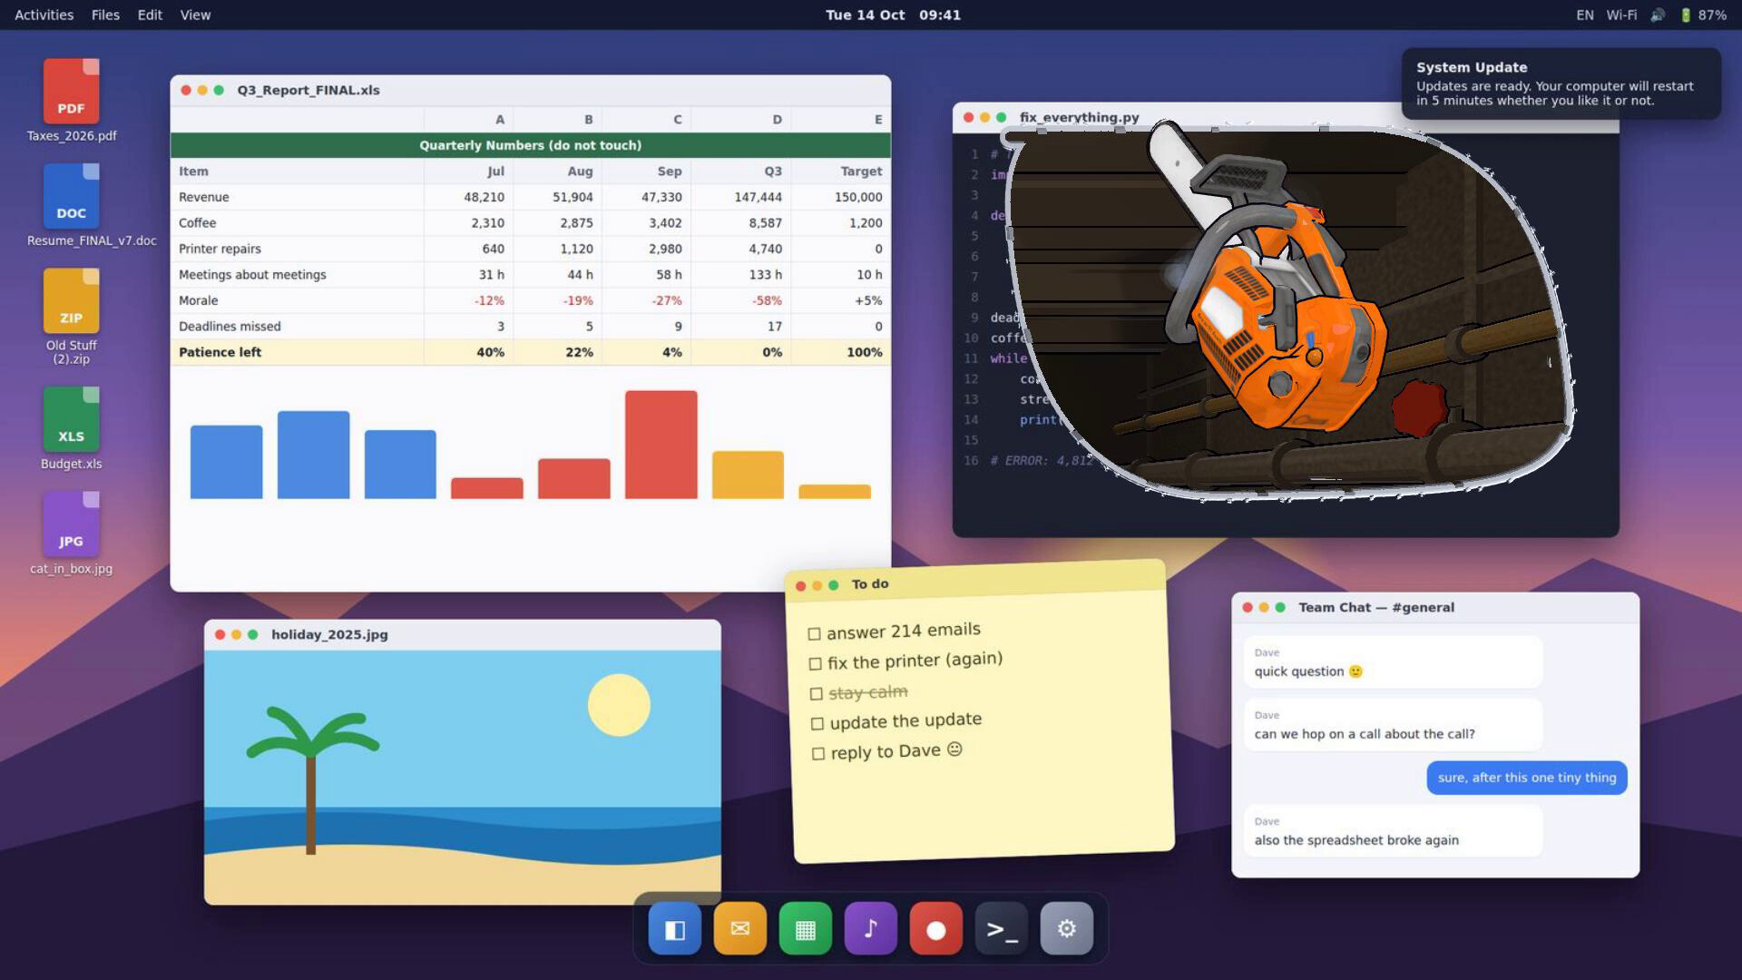Click Dave's 'quick question' message
This screenshot has width=1742, height=980.
click(x=1393, y=662)
